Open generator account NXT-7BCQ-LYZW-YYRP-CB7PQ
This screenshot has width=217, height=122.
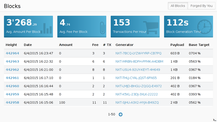click(x=138, y=53)
